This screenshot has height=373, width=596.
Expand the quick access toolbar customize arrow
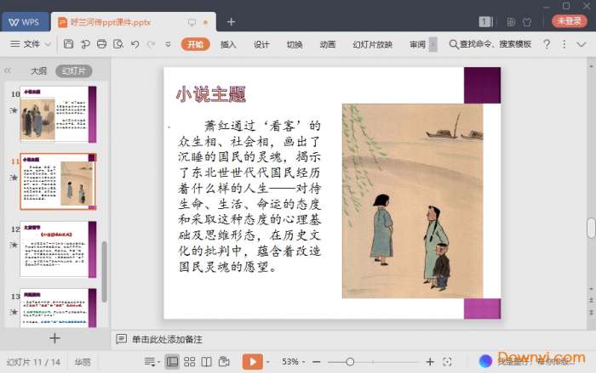(168, 44)
